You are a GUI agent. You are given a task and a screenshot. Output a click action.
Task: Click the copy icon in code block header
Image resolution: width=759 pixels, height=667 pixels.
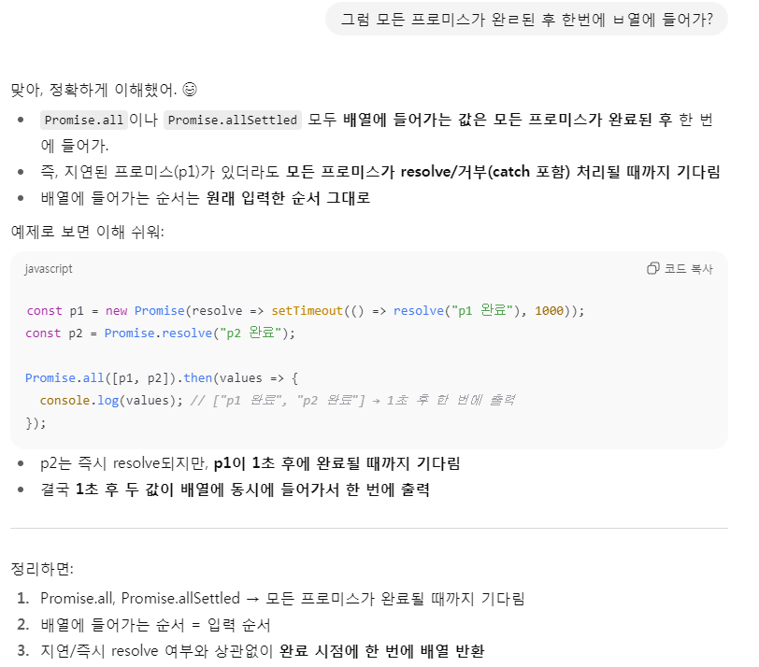(652, 269)
